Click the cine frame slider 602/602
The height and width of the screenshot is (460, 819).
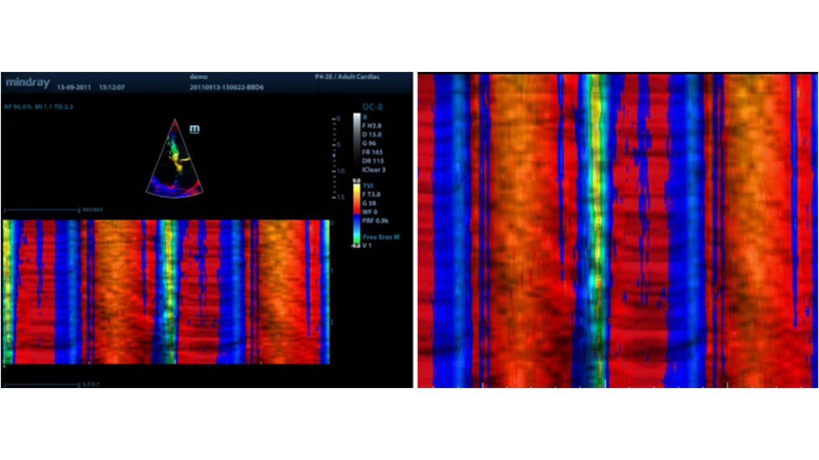click(42, 210)
